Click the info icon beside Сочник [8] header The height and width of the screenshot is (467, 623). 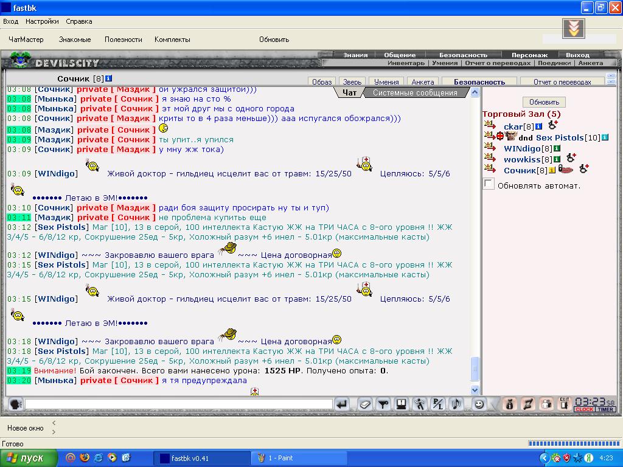108,78
